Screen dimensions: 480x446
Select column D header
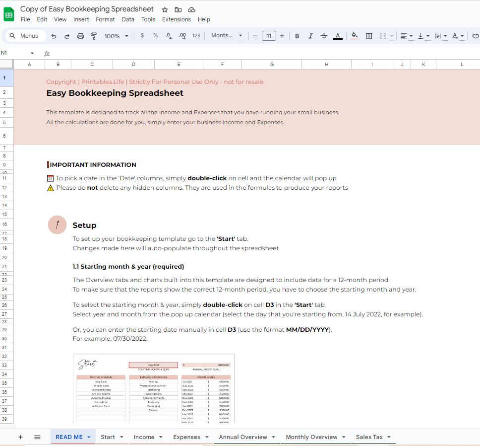point(133,65)
